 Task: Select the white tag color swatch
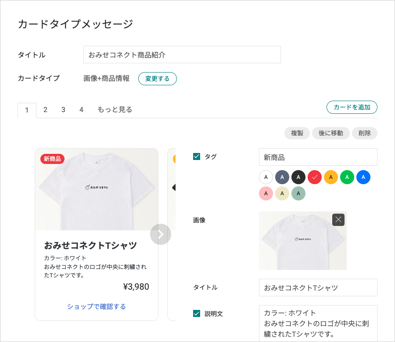266,177
